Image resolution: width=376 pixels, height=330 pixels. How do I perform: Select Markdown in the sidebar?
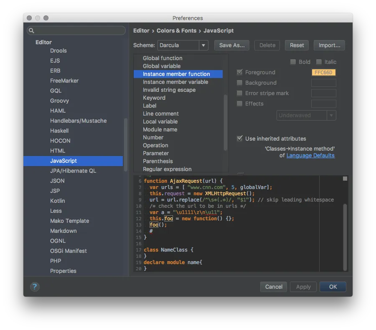coord(64,231)
